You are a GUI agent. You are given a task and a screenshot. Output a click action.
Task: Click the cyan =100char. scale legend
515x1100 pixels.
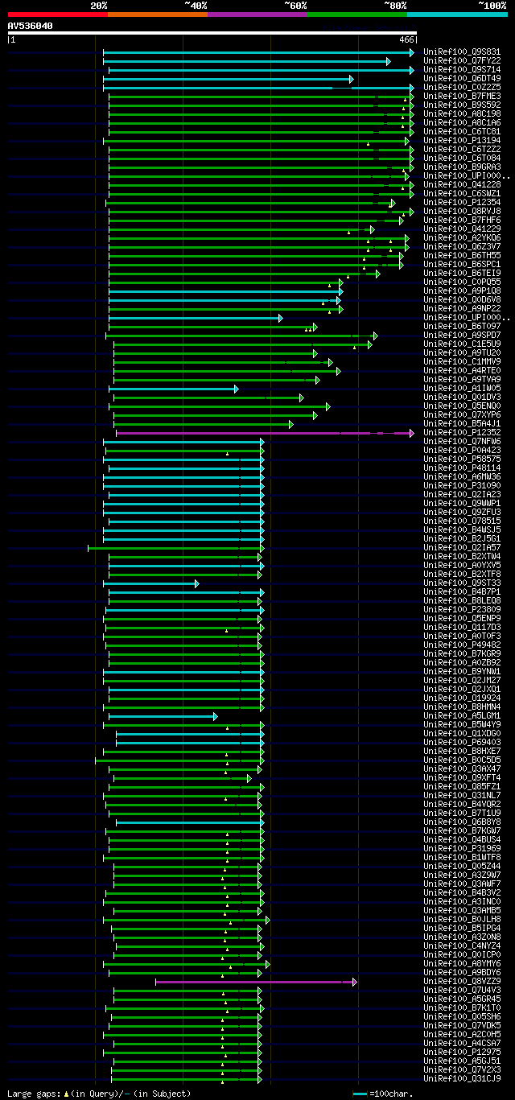(x=382, y=1094)
